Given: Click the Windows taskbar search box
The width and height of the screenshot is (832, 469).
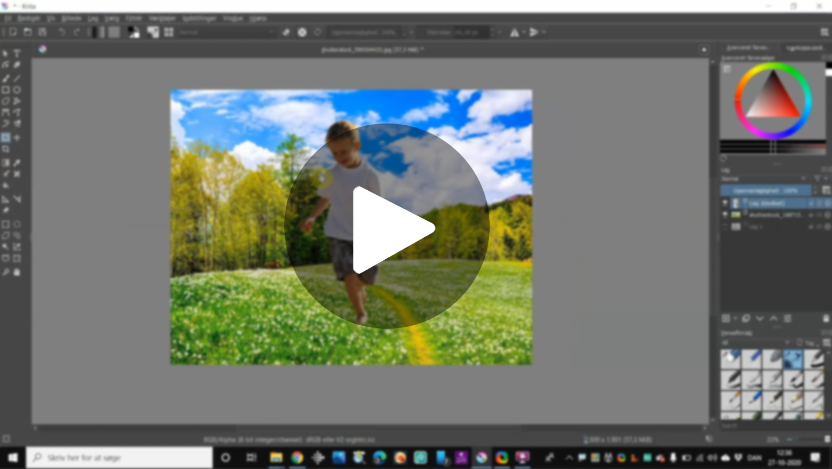Looking at the screenshot, I should point(120,457).
